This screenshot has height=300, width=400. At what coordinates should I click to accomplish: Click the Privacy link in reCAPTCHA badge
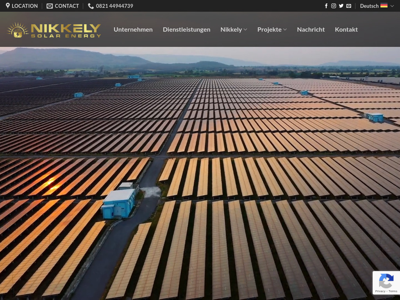coord(380,291)
